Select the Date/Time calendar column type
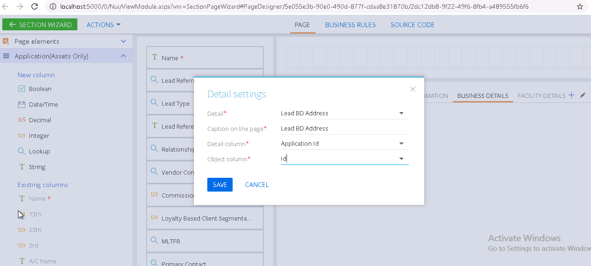 pos(38,104)
